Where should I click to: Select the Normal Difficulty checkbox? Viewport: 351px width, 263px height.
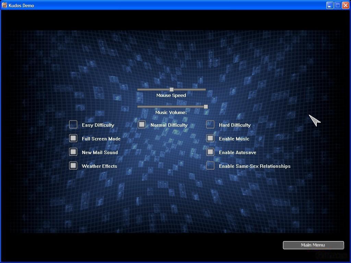tap(142, 125)
